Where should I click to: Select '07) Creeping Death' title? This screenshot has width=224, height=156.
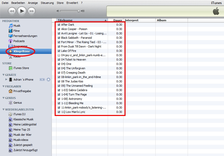[x=73, y=73]
